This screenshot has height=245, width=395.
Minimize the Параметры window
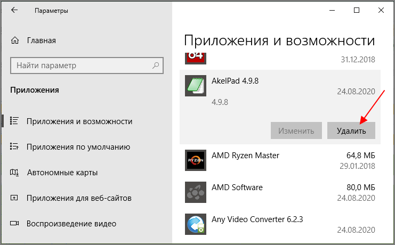coord(332,10)
